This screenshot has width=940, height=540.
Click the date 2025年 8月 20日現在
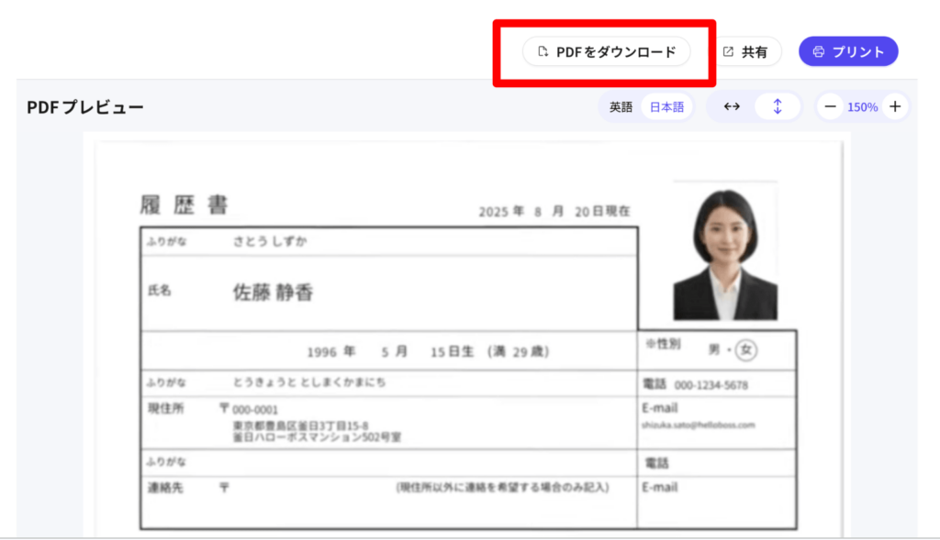[x=554, y=212]
